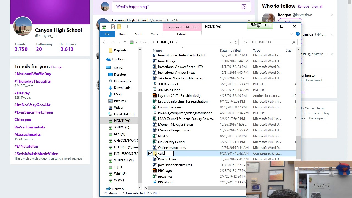
Task: Open the Extract ribbon tab
Action: (182, 34)
